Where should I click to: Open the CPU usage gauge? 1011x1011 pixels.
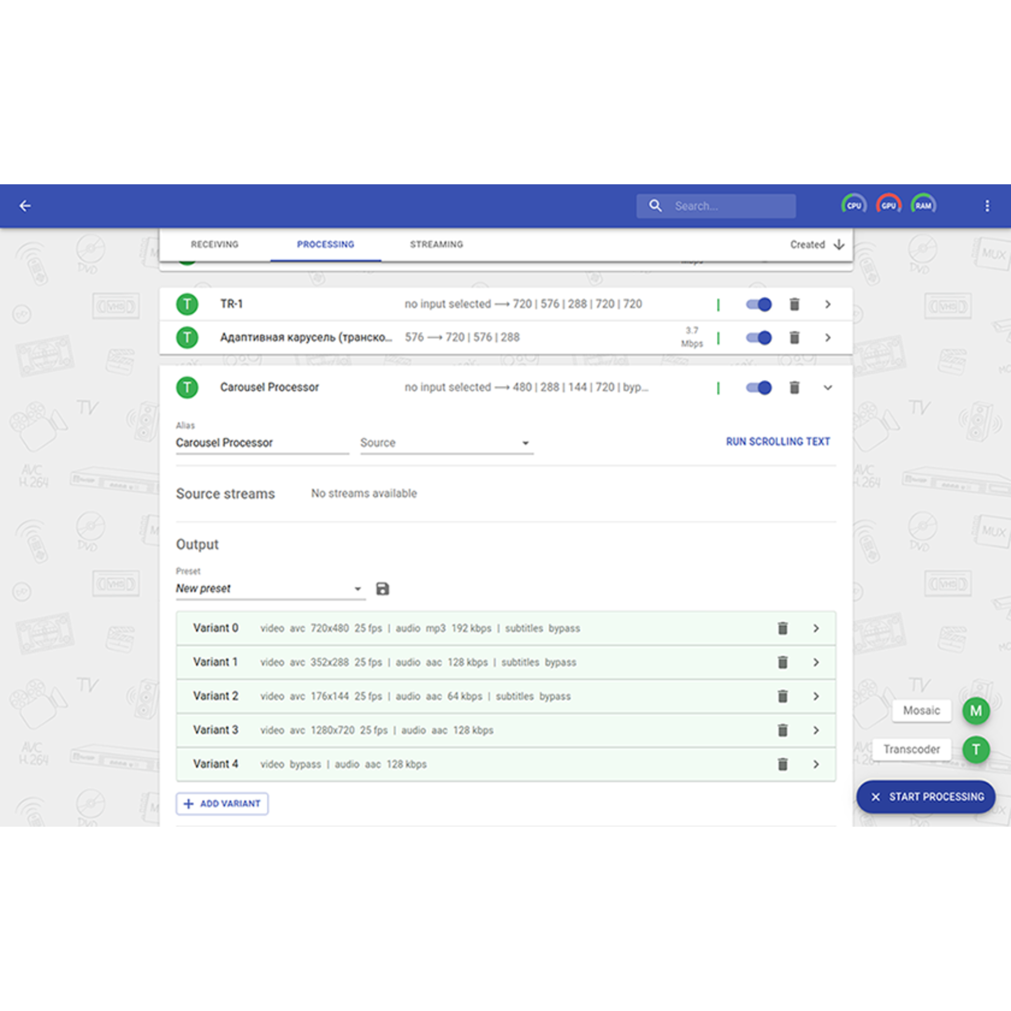[x=854, y=205]
